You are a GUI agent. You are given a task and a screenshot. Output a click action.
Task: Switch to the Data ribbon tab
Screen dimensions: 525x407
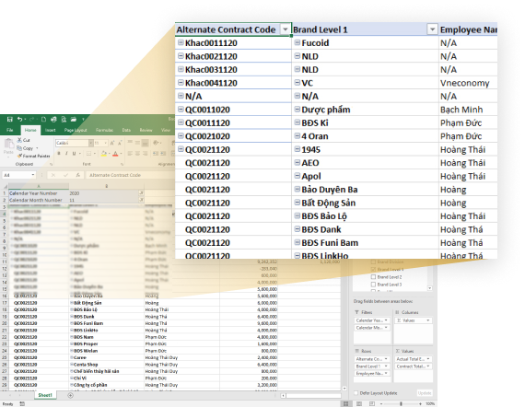[x=126, y=130]
